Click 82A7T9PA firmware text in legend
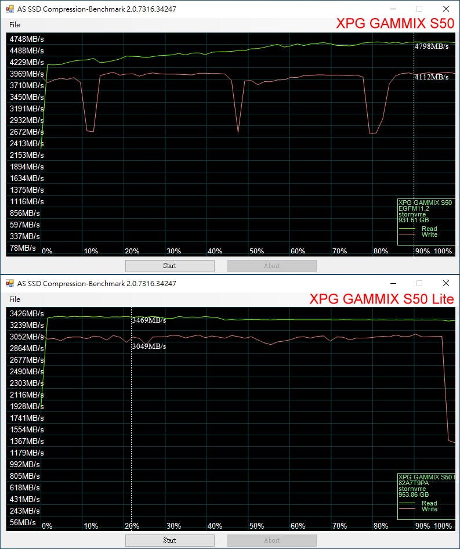Image resolution: width=460 pixels, height=549 pixels. coord(414,483)
